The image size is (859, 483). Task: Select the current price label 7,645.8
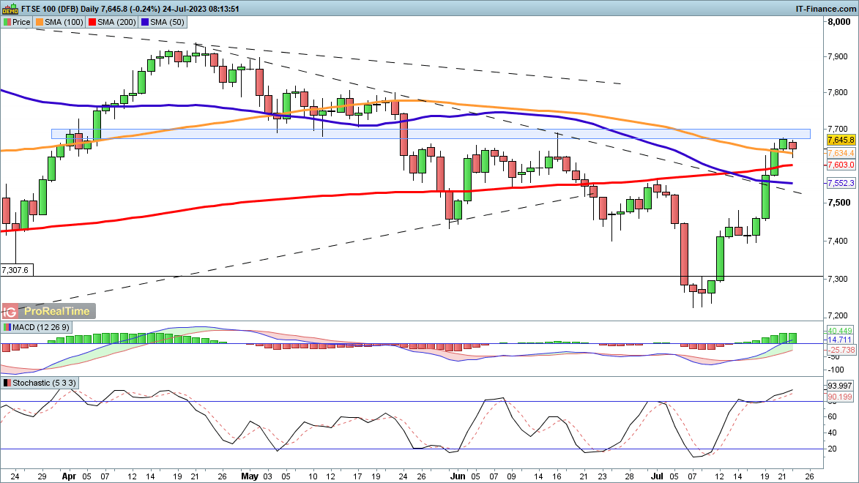(x=841, y=141)
